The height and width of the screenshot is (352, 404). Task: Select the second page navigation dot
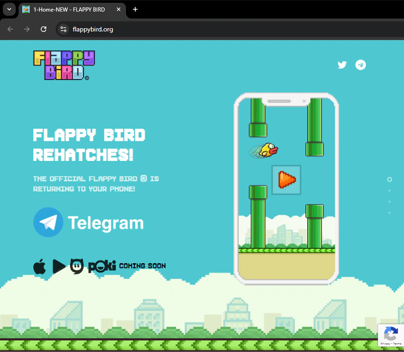coord(389,191)
